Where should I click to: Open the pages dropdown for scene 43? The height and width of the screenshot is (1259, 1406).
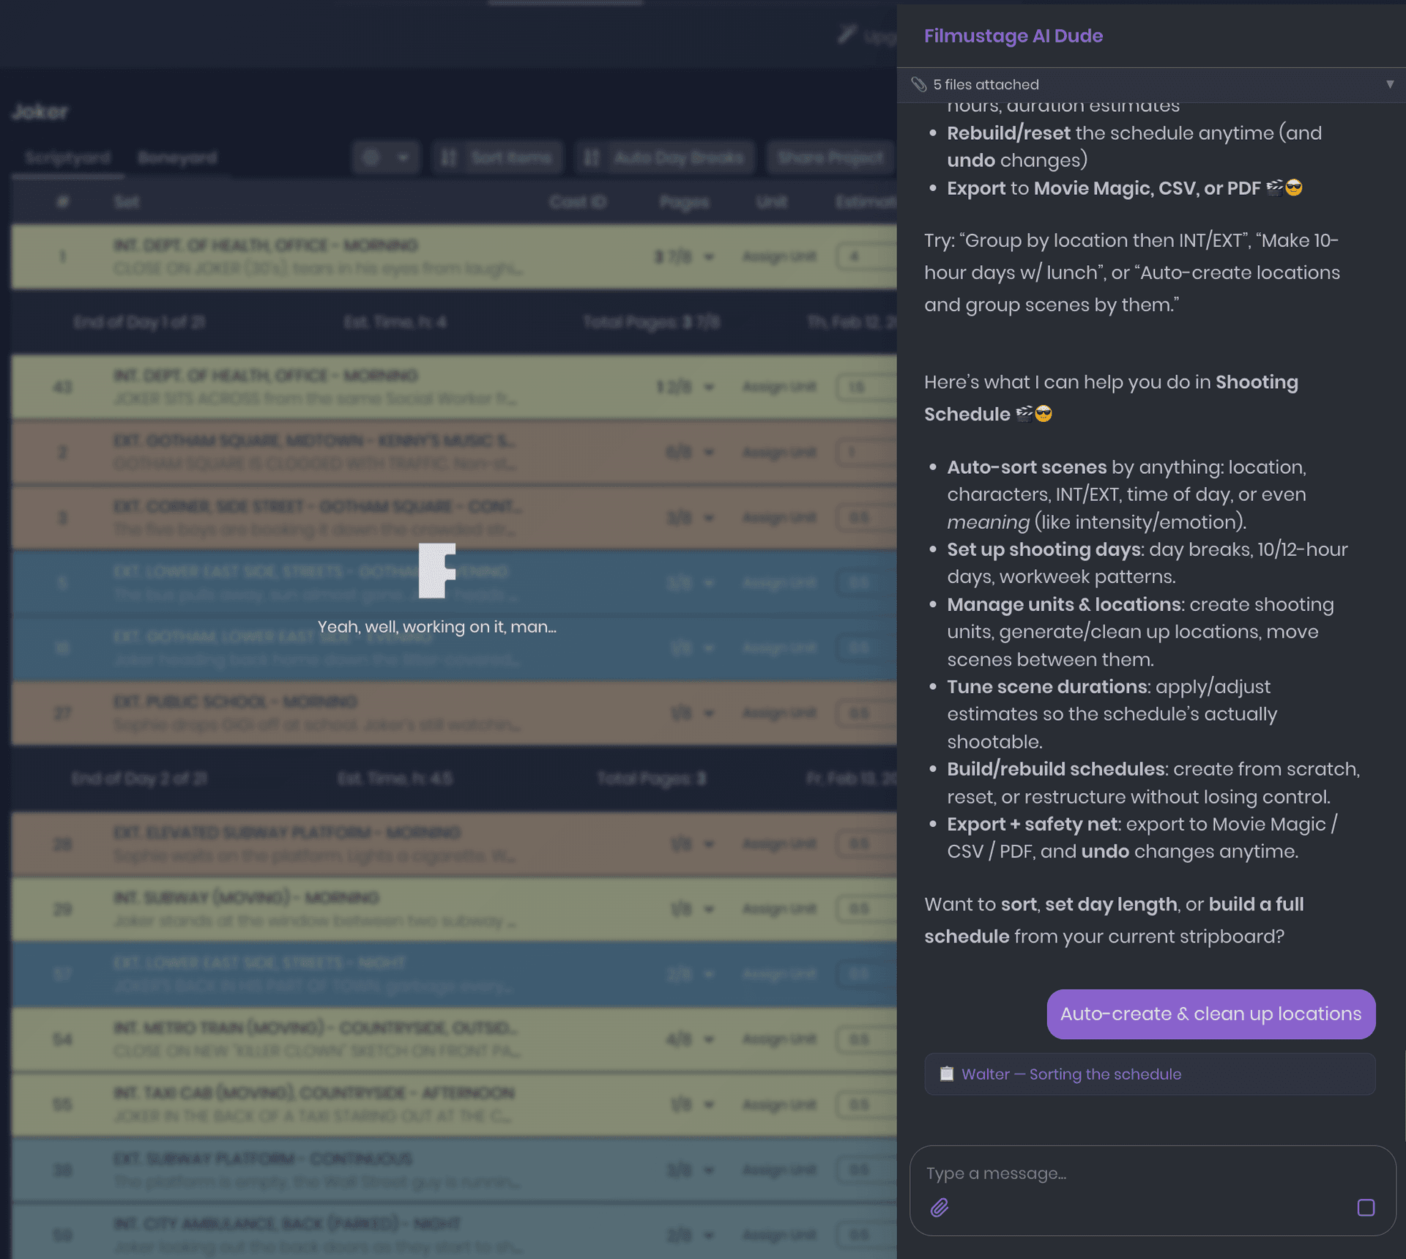708,387
